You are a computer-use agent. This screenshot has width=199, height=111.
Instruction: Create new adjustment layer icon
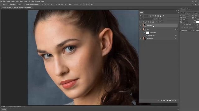tap(167, 101)
